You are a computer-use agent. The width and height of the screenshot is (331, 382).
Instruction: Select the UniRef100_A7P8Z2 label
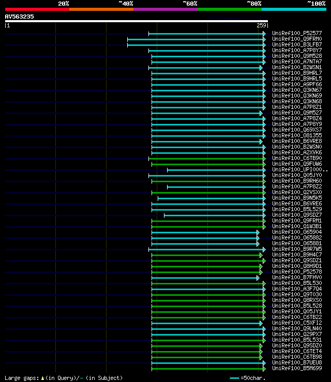pos(297,187)
